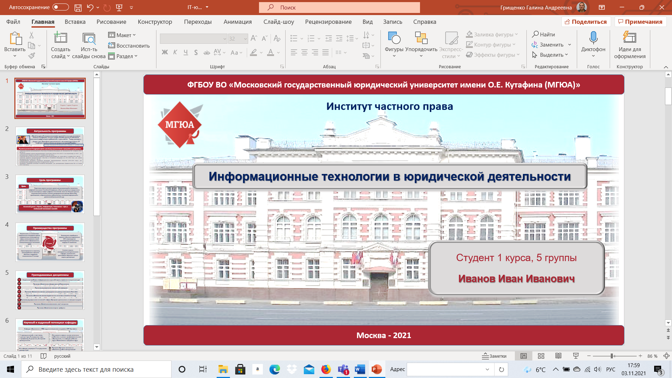Switch to the Transitions (Переходы) tab
This screenshot has height=378, width=672.
tap(198, 22)
